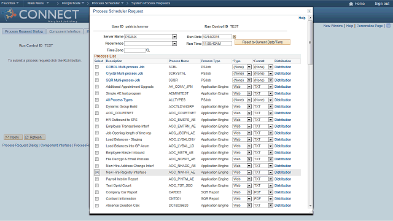Open Type dropdown for New Hire Registry Interface

tap(249, 173)
